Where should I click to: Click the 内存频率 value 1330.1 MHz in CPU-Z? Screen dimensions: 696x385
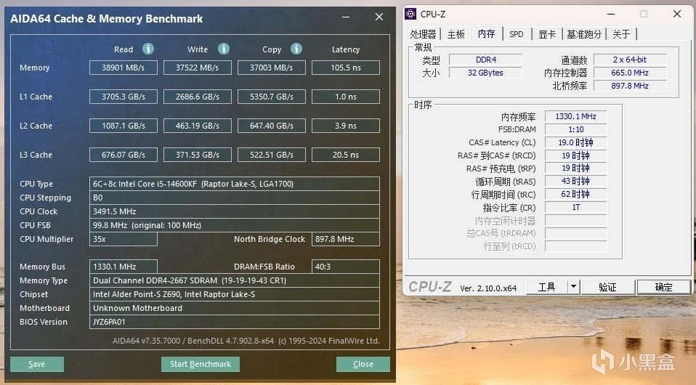(575, 116)
